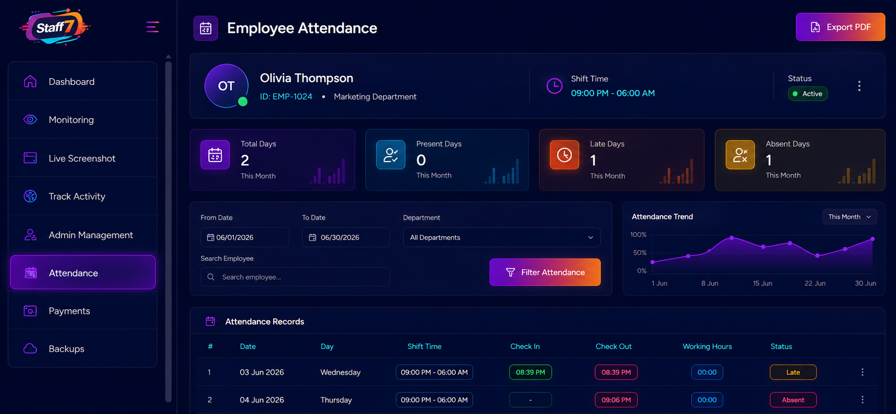The width and height of the screenshot is (896, 414).
Task: Click the Thursday day cell
Action: (x=336, y=400)
